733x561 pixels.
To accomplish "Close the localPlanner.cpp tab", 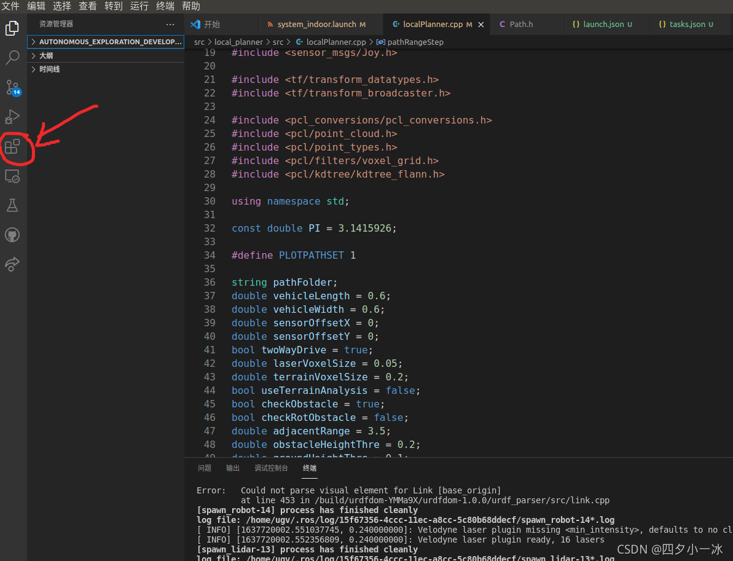I will click(x=480, y=25).
